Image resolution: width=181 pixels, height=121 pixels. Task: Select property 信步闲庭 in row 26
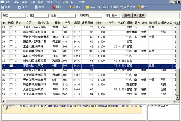(x=41, y=32)
